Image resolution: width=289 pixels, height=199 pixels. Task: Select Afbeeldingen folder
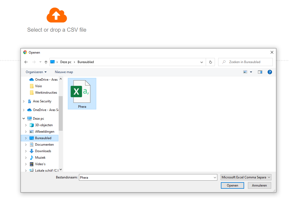pos(42,132)
